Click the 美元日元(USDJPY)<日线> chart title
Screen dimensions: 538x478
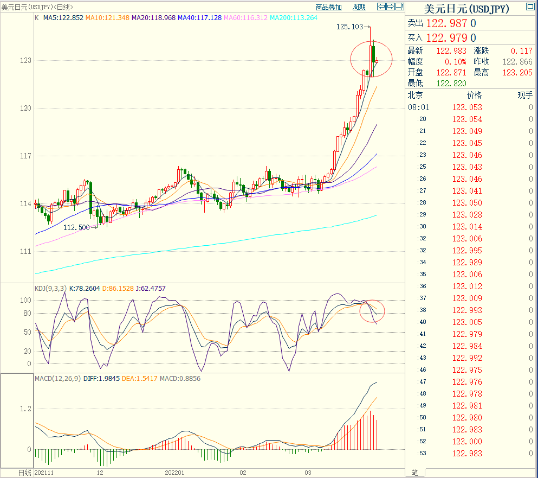pos(37,7)
